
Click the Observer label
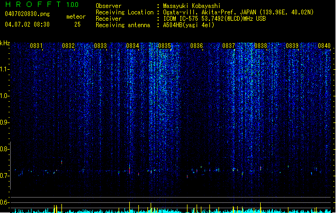pos(108,6)
